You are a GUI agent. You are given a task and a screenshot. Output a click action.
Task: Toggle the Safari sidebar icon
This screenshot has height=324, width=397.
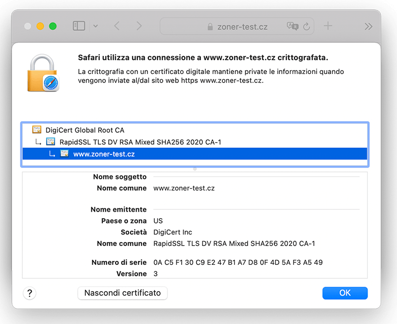click(x=79, y=26)
